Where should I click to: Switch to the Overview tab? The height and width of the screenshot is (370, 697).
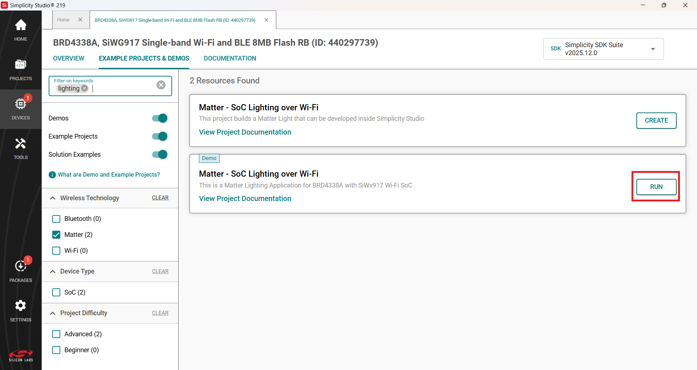pyautogui.click(x=69, y=58)
